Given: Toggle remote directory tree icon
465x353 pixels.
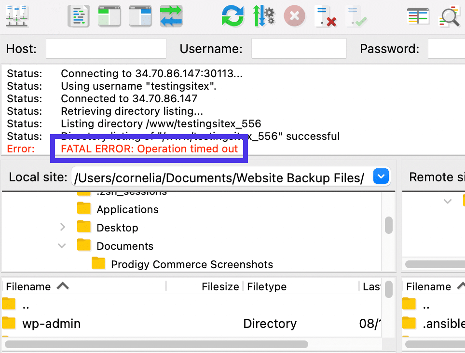Looking at the screenshot, I should 140,16.
